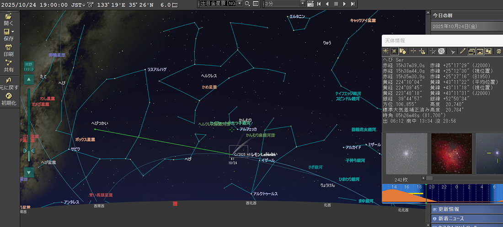Open the 3分 time step dropdown

(x=303, y=4)
